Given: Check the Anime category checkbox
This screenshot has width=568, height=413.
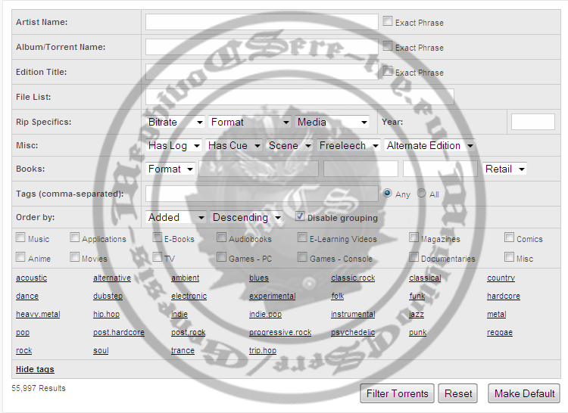Looking at the screenshot, I should pyautogui.click(x=20, y=256).
